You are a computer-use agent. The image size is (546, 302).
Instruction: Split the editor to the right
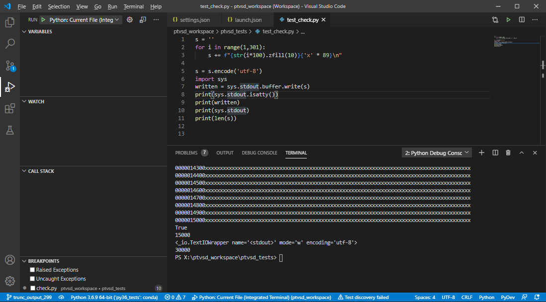522,20
